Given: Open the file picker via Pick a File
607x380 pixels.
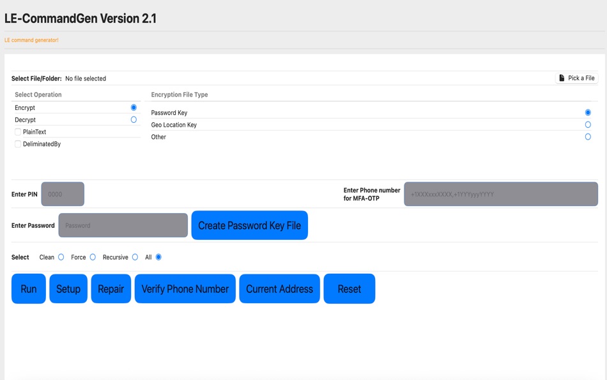Looking at the screenshot, I should pyautogui.click(x=578, y=77).
